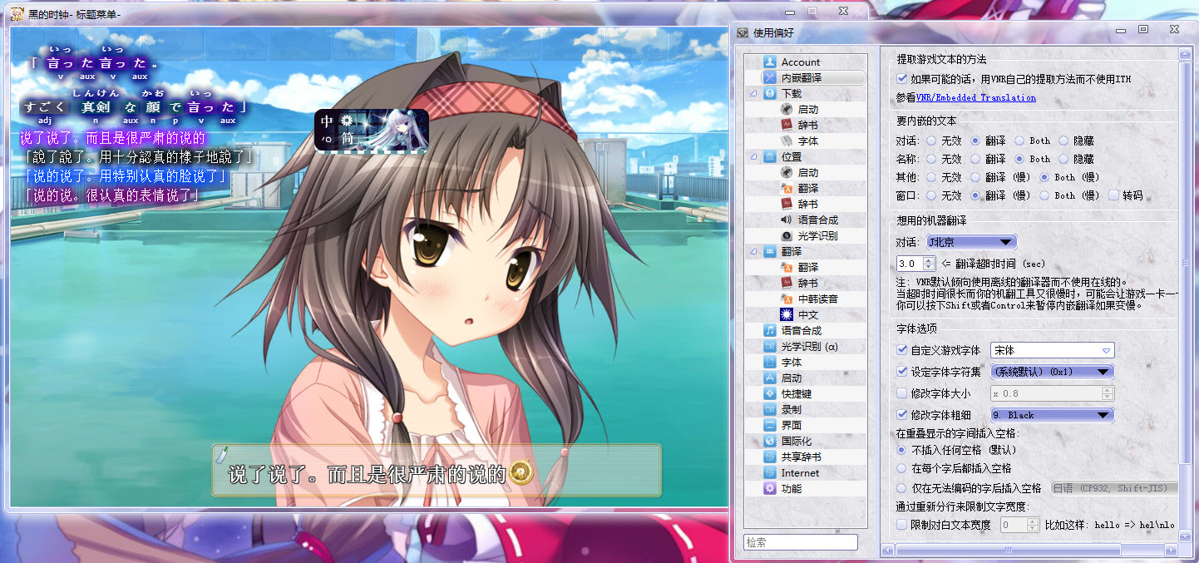Collapse the 下载 tree group
Viewport: 1199px width, 563px height.
pyautogui.click(x=753, y=93)
